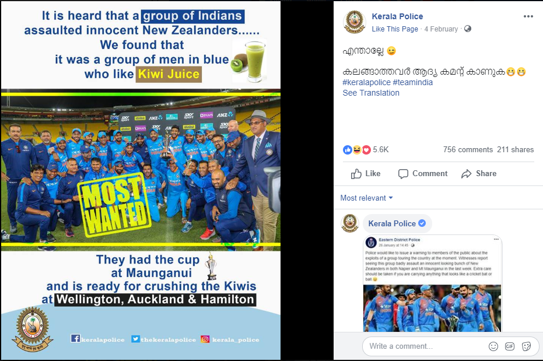Click the globe public audience icon

click(x=468, y=29)
